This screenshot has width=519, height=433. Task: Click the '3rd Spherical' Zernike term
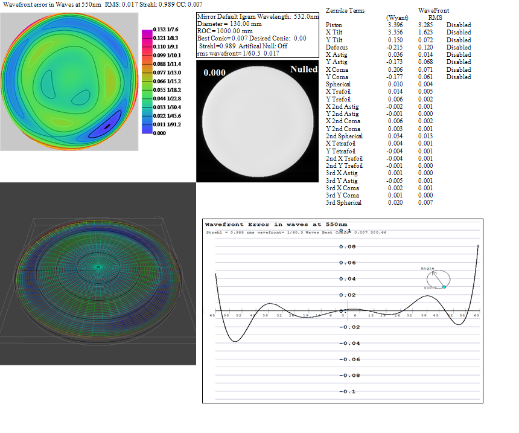point(343,203)
